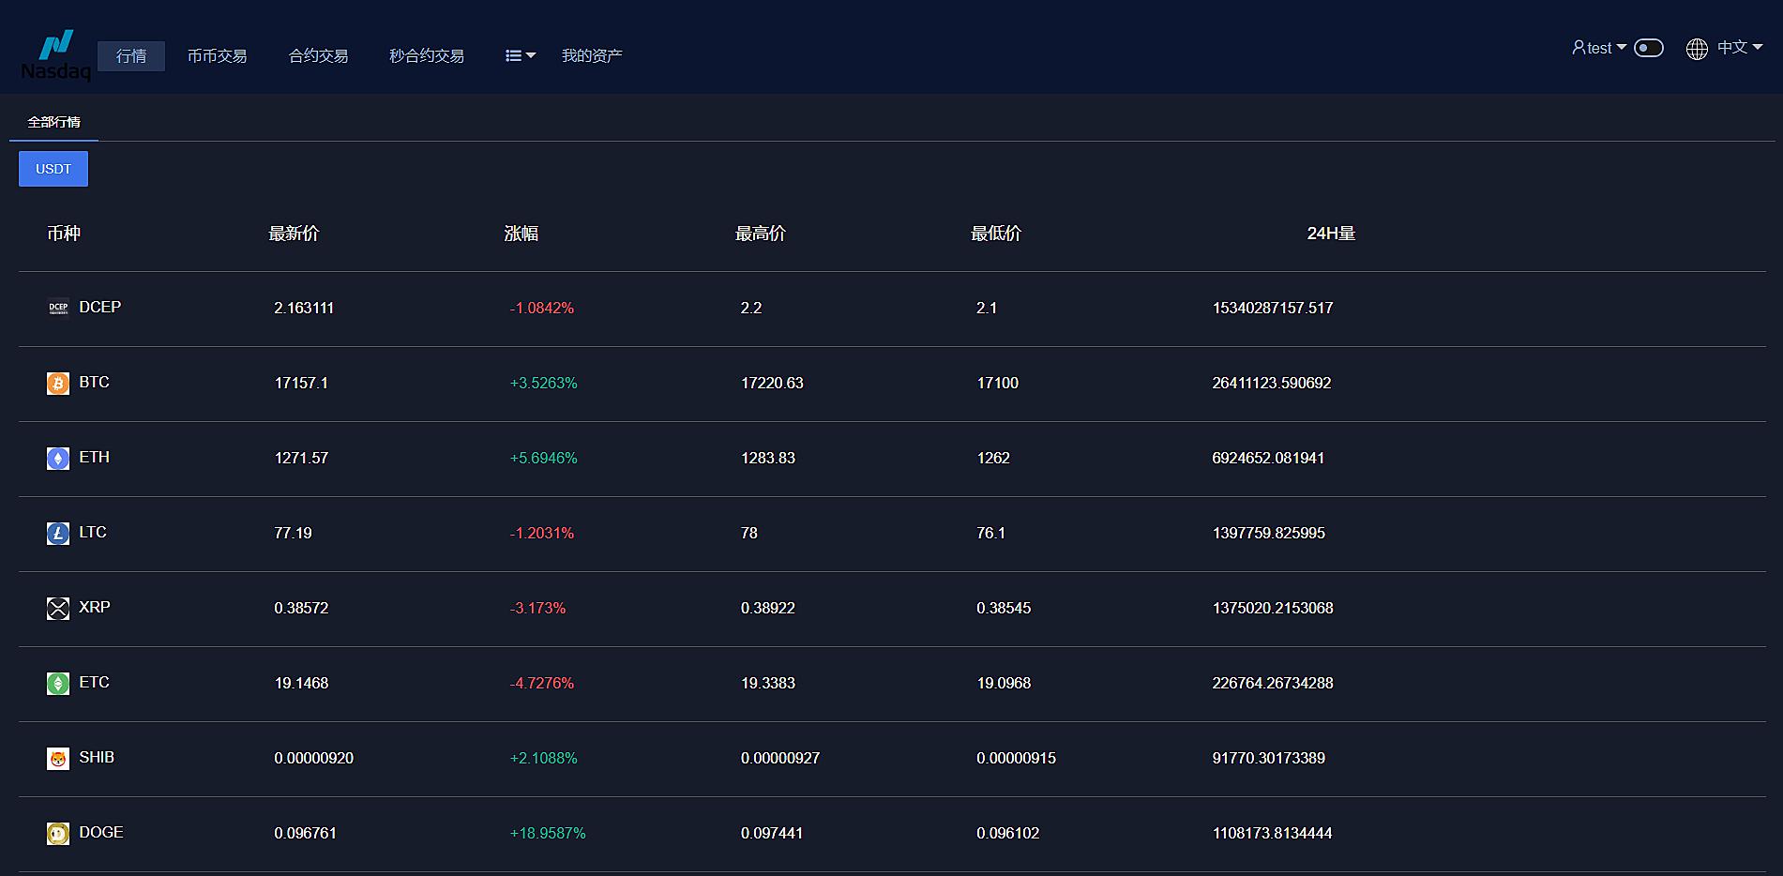Click the Litecoin LTC icon
The image size is (1783, 876).
coord(58,533)
